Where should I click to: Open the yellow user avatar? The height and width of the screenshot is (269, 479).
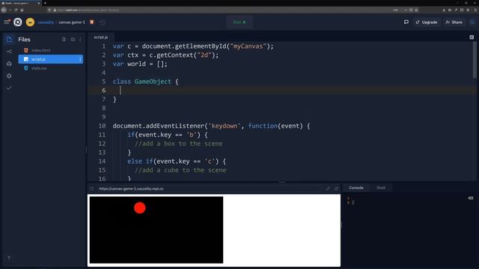pyautogui.click(x=30, y=22)
